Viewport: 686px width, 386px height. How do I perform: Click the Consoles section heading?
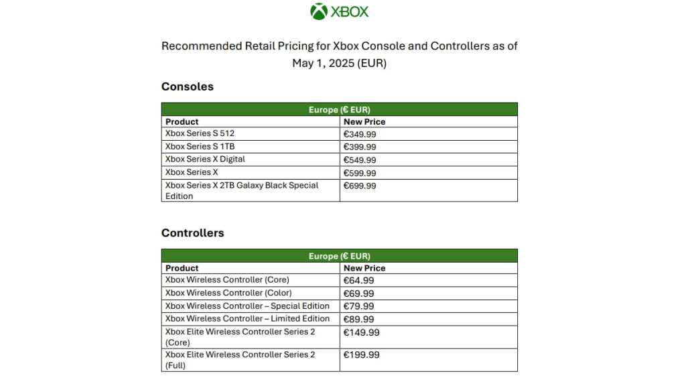click(x=188, y=86)
